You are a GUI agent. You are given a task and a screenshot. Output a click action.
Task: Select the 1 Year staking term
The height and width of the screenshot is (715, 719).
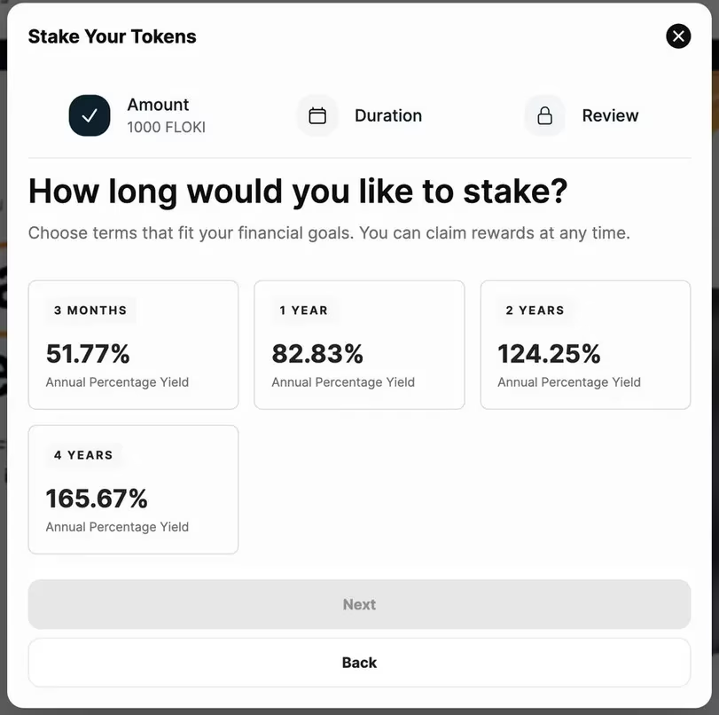pos(359,345)
